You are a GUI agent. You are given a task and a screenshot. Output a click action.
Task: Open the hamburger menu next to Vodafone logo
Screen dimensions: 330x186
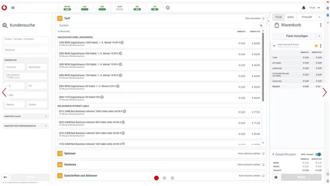click(13, 8)
